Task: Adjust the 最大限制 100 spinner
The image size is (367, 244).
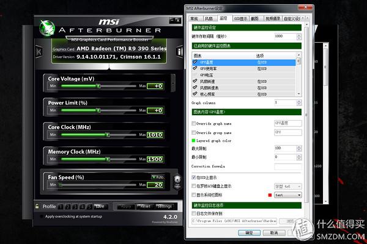Action: pyautogui.click(x=299, y=148)
